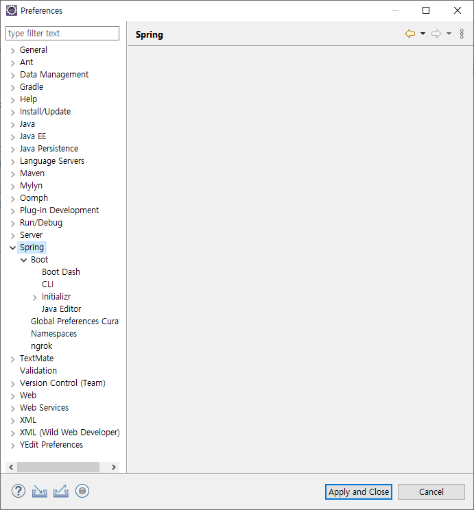Focus the type filter text field
Screen dimensions: 474x510
pos(62,33)
